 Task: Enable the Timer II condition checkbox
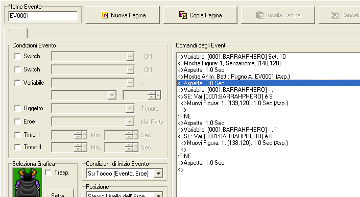17,147
